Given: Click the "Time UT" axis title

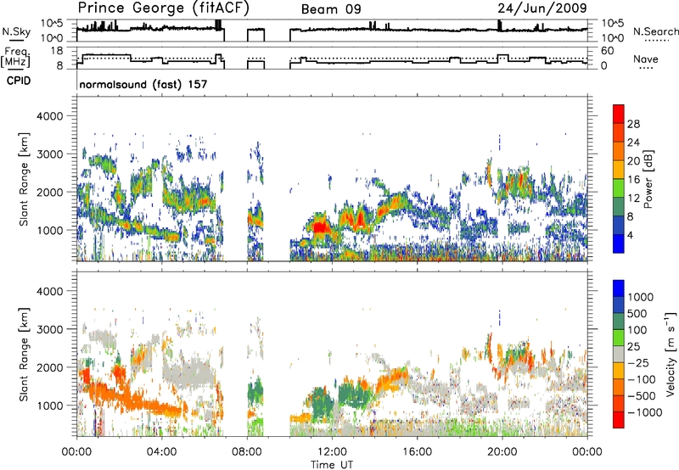Looking at the screenshot, I should coord(332,465).
